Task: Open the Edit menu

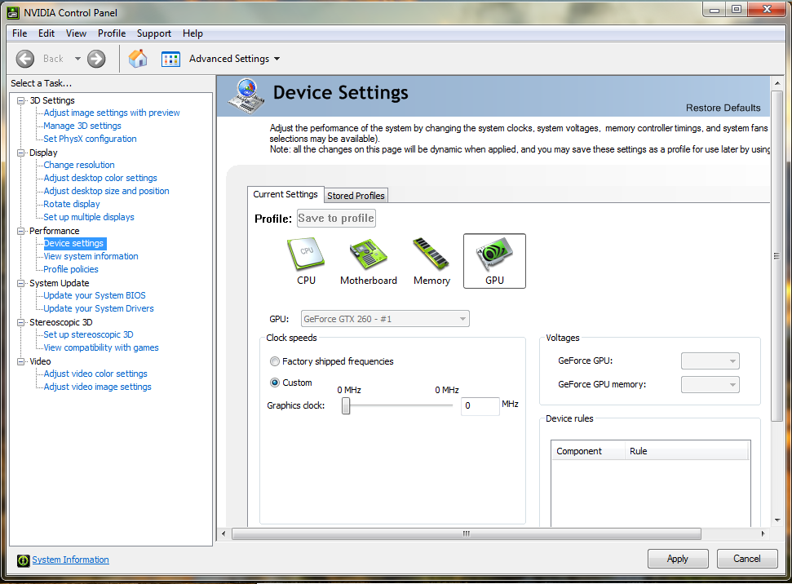Action: (x=46, y=33)
